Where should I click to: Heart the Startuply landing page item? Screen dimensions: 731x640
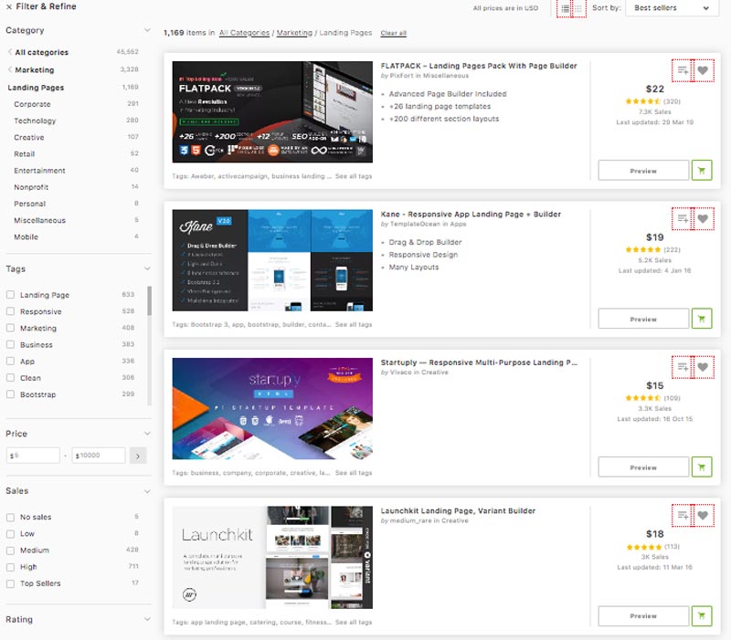point(704,368)
